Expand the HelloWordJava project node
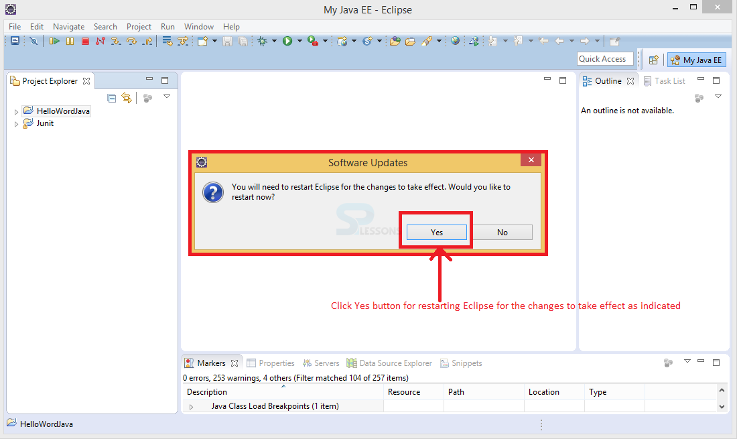Viewport: 737px width, 439px height. point(16,112)
